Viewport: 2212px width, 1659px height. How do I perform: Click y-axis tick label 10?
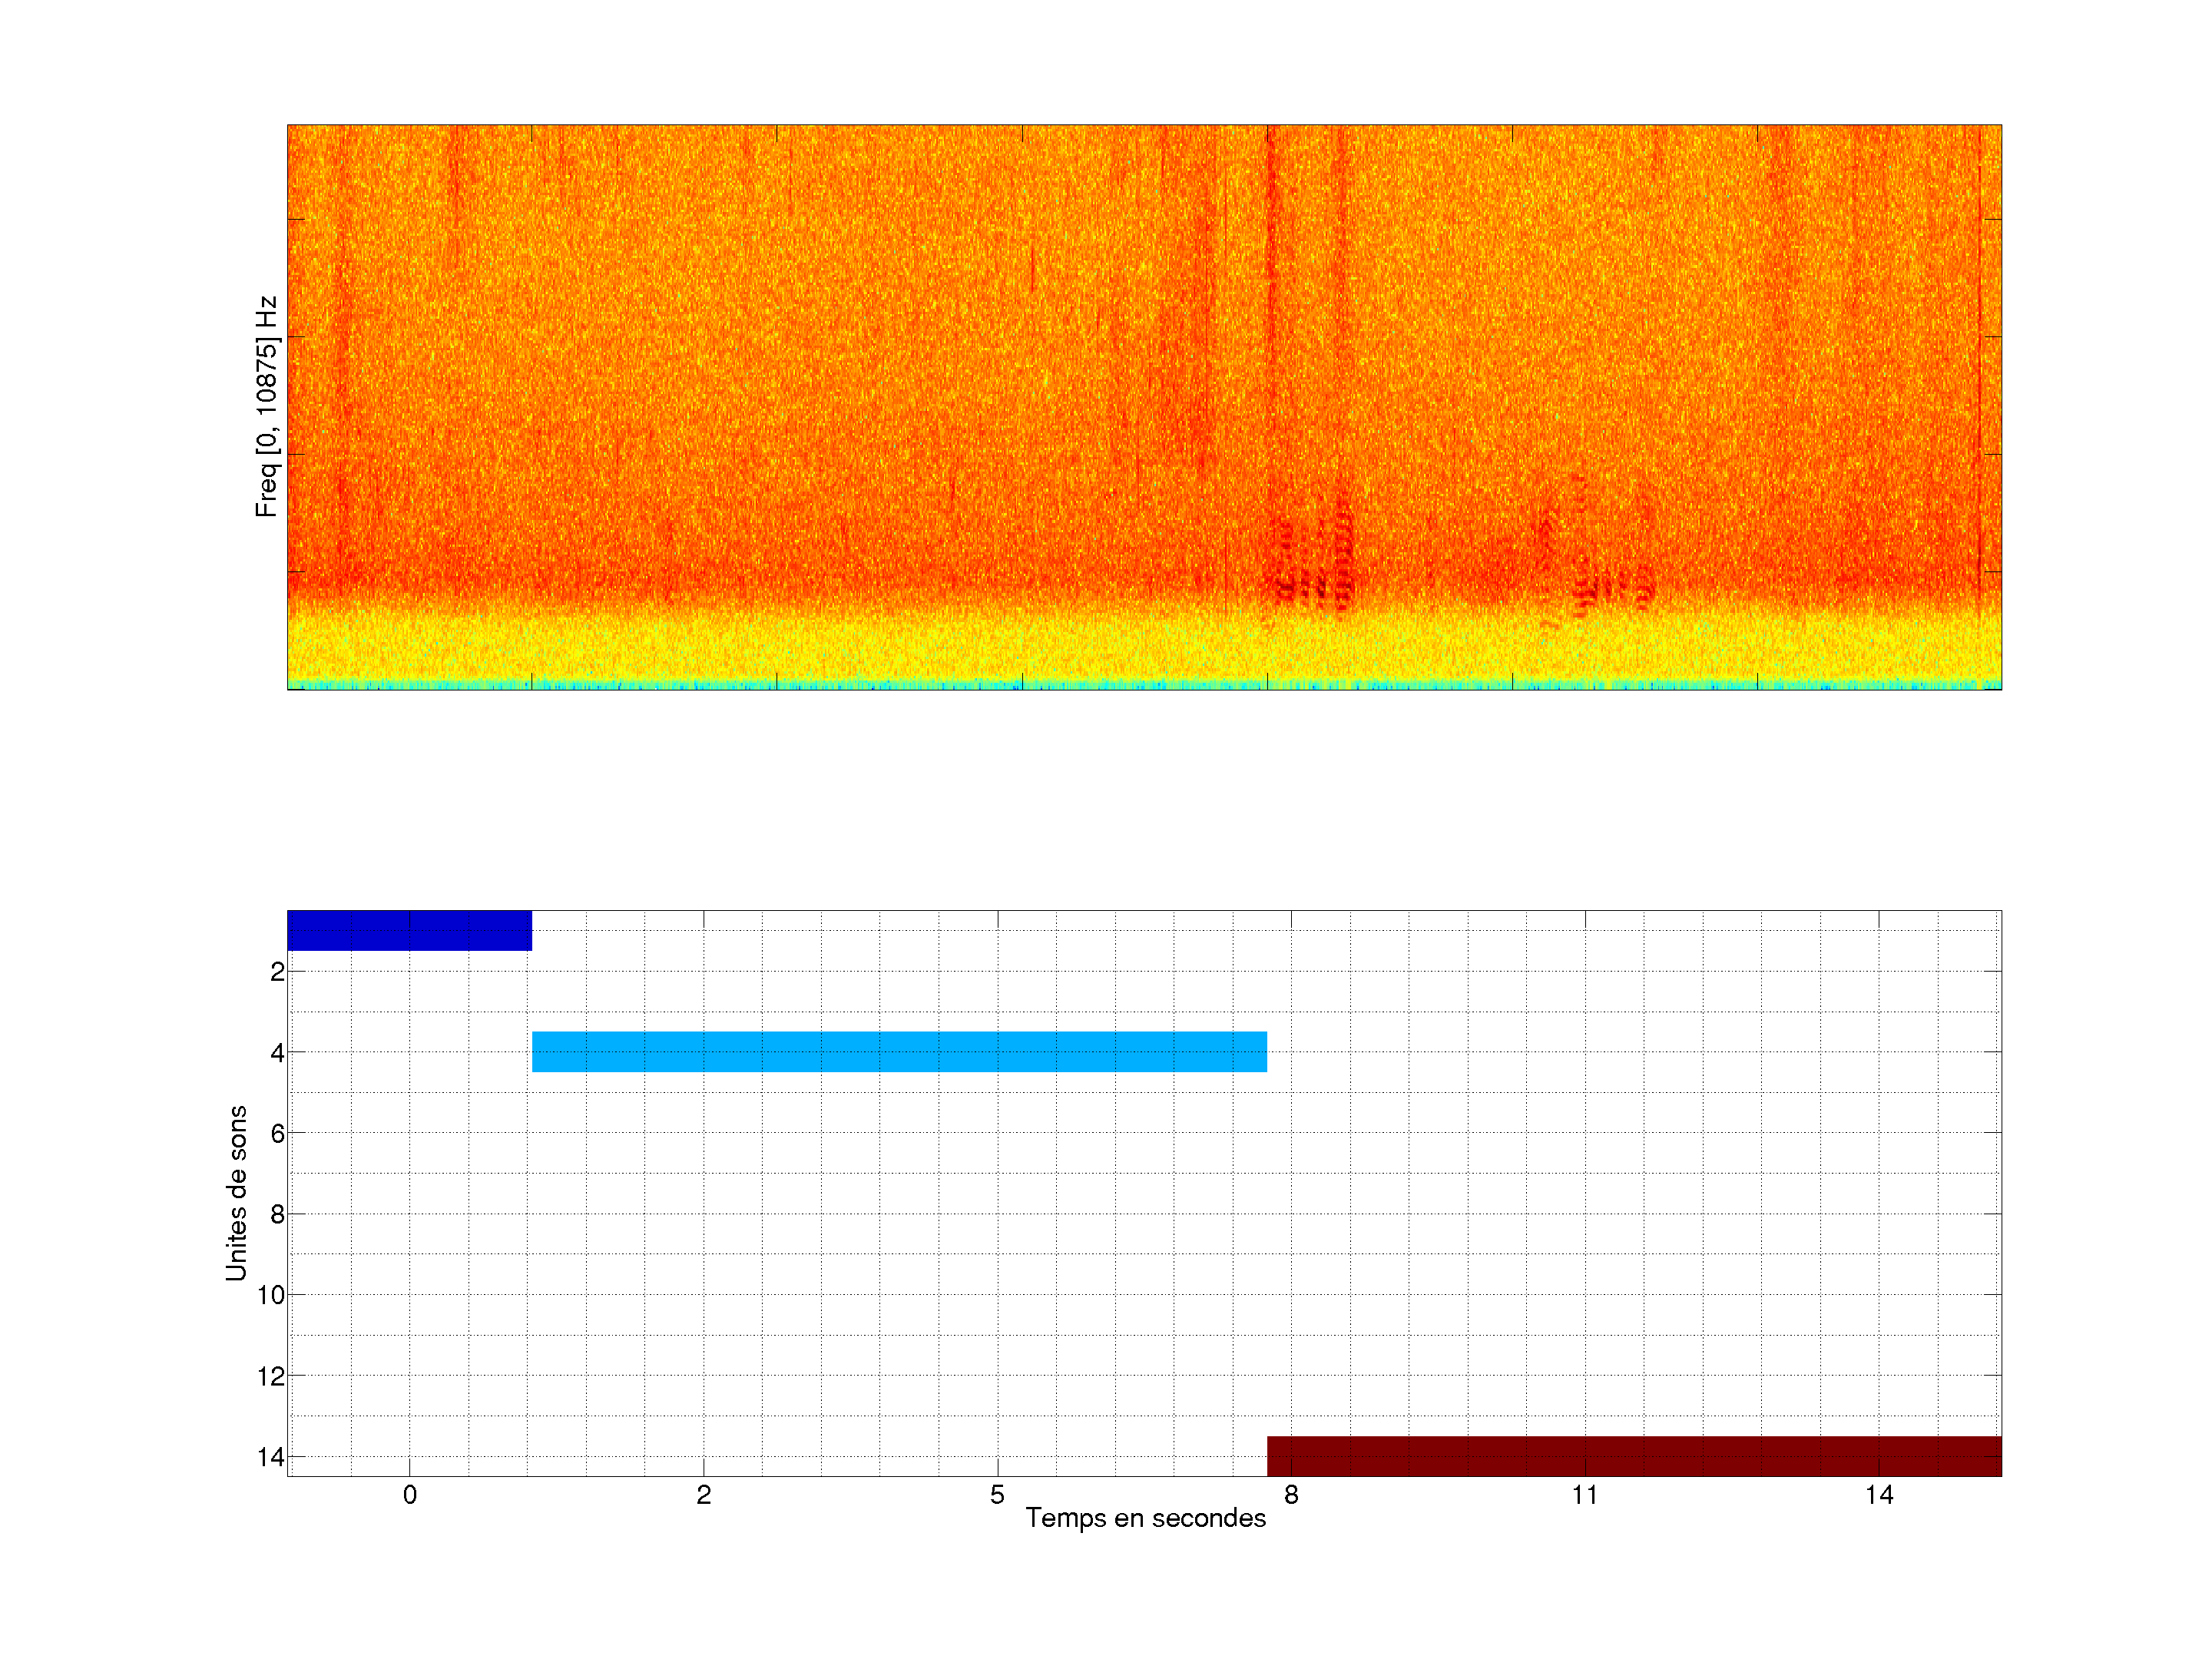(x=271, y=1295)
